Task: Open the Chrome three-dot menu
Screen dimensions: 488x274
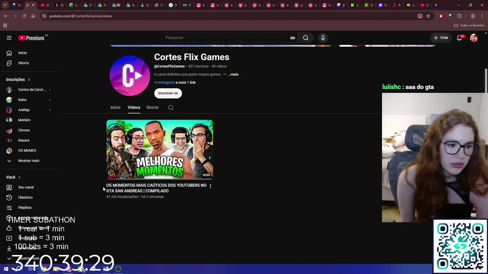Action: point(482,16)
